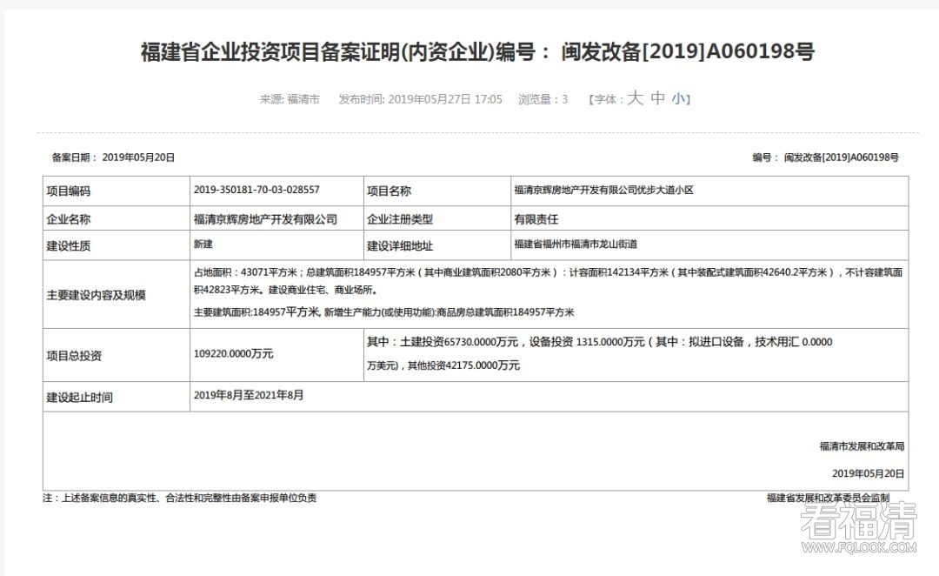Screen dimensions: 939x576
Task: Click the period 2019年8月至2021年8月
Action: click(249, 395)
